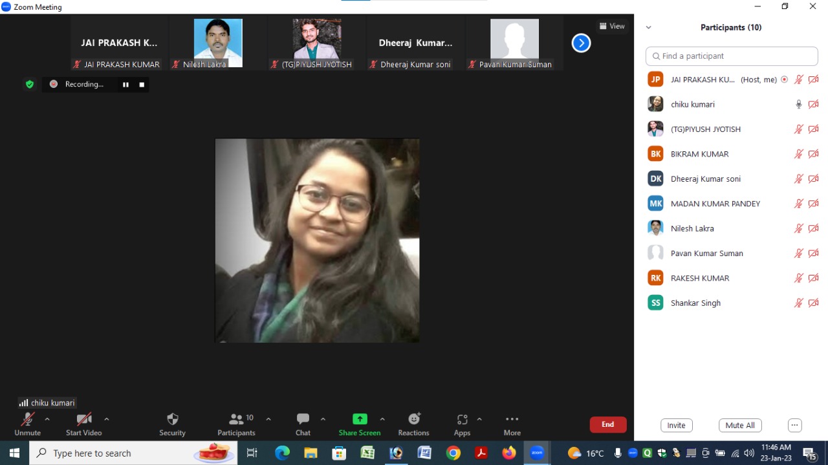828x465 pixels.
Task: Start Video with the camera button
Action: tap(83, 424)
